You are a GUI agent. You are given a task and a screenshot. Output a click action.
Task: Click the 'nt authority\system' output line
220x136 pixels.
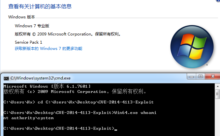click(28, 118)
